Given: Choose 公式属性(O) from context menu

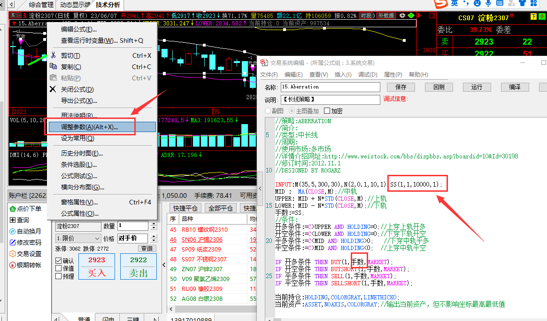Looking at the screenshot, I should [102, 213].
